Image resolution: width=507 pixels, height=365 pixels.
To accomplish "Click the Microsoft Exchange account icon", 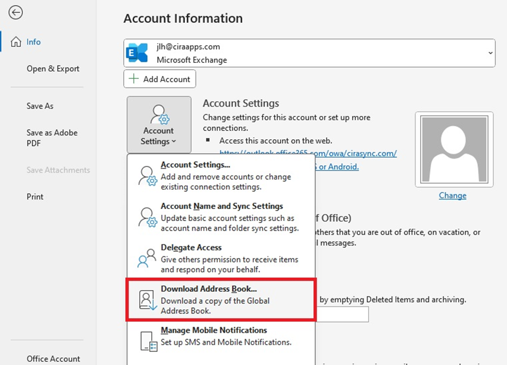I will click(x=137, y=53).
